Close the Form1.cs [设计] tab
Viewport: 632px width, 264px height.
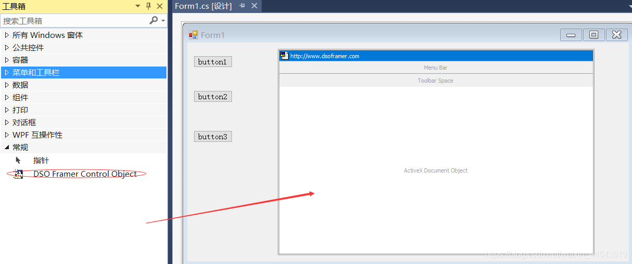254,6
